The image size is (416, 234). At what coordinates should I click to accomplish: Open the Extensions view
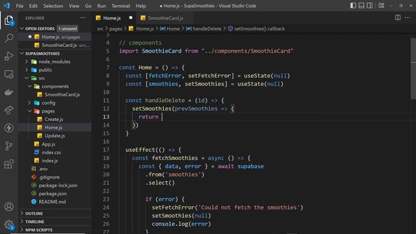[x=8, y=164]
